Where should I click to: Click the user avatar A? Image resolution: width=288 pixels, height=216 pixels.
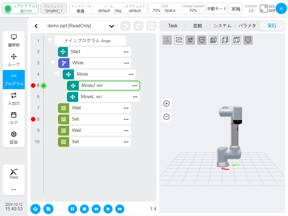[x=281, y=8]
